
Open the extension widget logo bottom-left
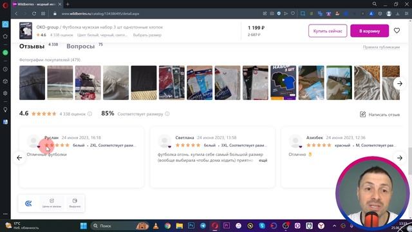[28, 203]
